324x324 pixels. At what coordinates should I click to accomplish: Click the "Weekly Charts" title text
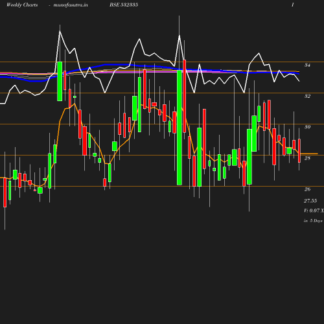click(x=22, y=5)
